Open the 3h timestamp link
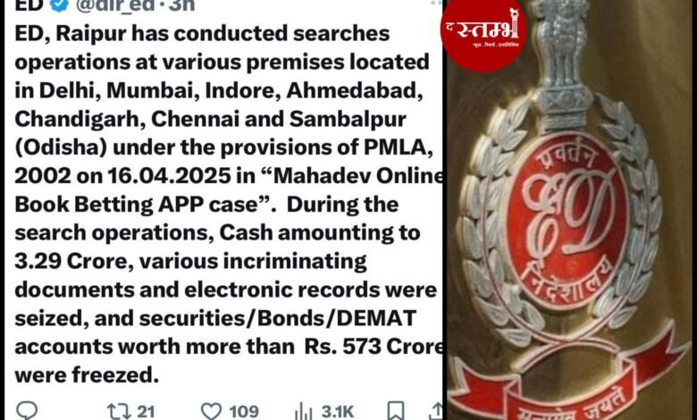 pos(181,4)
